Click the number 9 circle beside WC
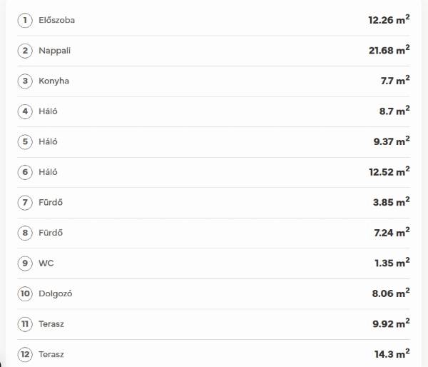The image size is (428, 367). point(26,263)
